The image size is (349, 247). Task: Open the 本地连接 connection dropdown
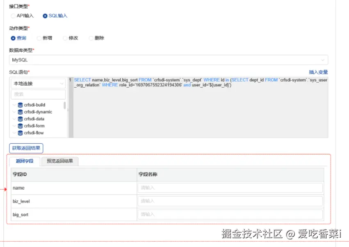point(38,84)
